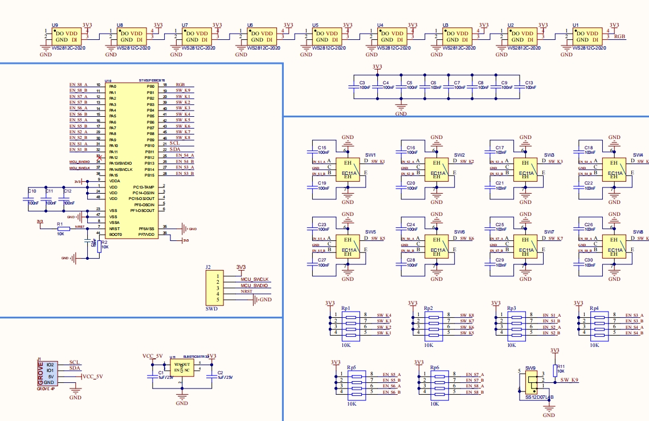Select the J1 GROVE connector symbol
649x421 pixels.
pyautogui.click(x=50, y=373)
